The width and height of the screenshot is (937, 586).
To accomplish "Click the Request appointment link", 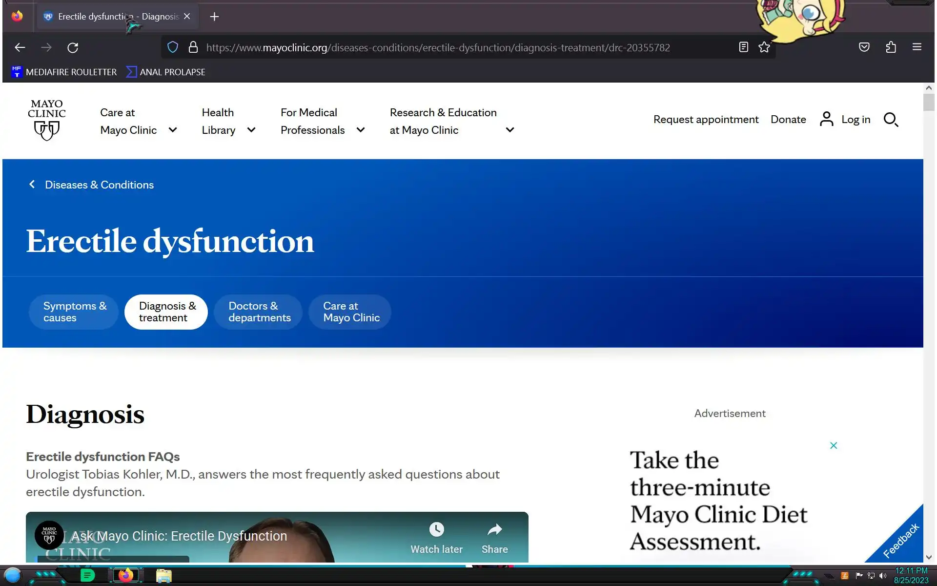I will tap(706, 120).
